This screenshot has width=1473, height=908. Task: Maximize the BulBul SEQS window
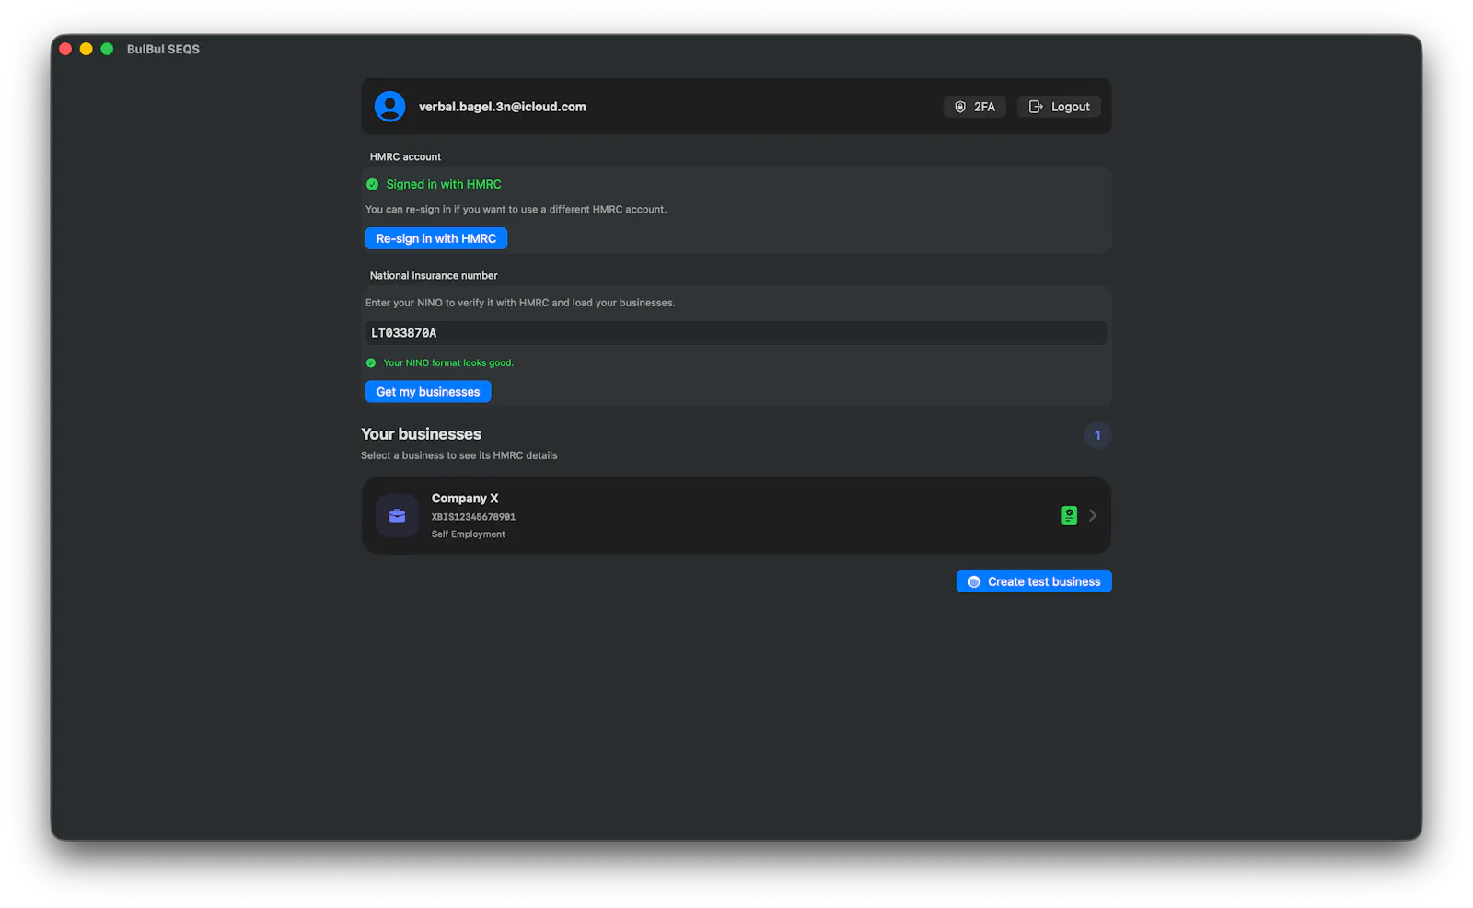107,49
